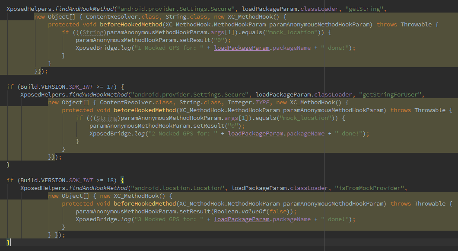Click findAndHookMethod on the first code line
Screen dimensions: 458x251
84,9
